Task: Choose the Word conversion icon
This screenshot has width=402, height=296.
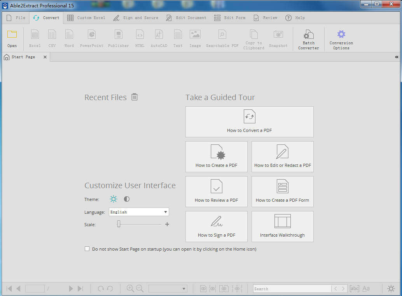Action: pyautogui.click(x=69, y=34)
